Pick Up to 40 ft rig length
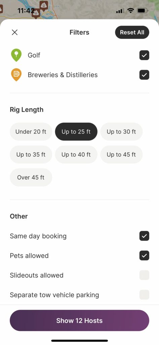Image resolution: width=159 pixels, height=345 pixels. [x=76, y=154]
